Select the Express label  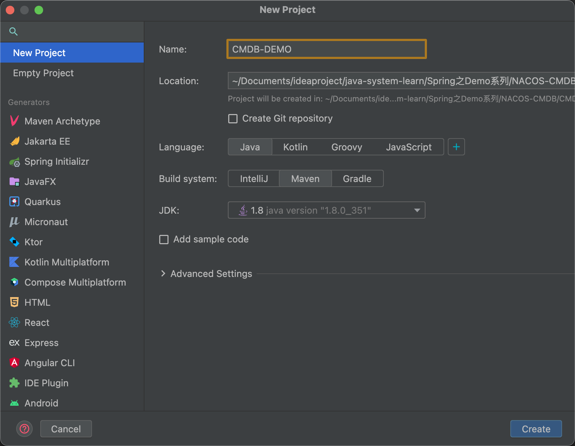41,343
